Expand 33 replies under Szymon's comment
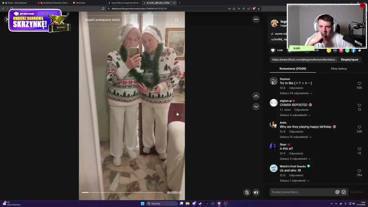 pyautogui.click(x=296, y=93)
